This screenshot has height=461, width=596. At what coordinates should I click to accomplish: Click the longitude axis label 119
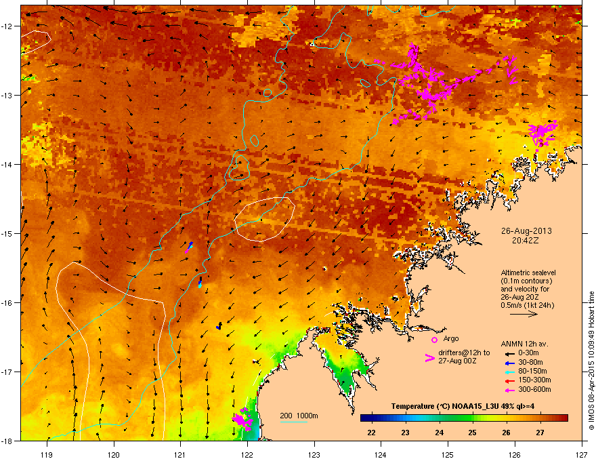47,454
